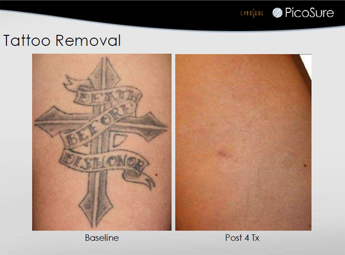Image resolution: width=345 pixels, height=255 pixels.
Task: Click the DEATH banner on the tattoo
Action: click(107, 97)
